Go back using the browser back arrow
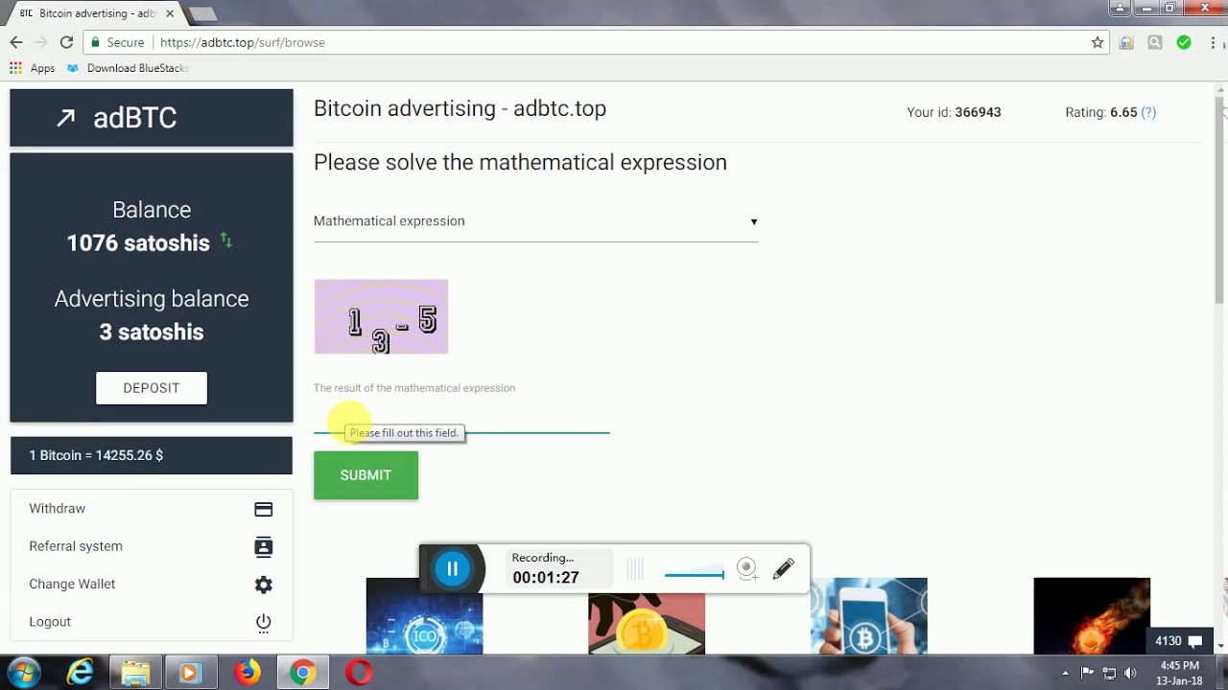The image size is (1228, 690). coord(16,42)
